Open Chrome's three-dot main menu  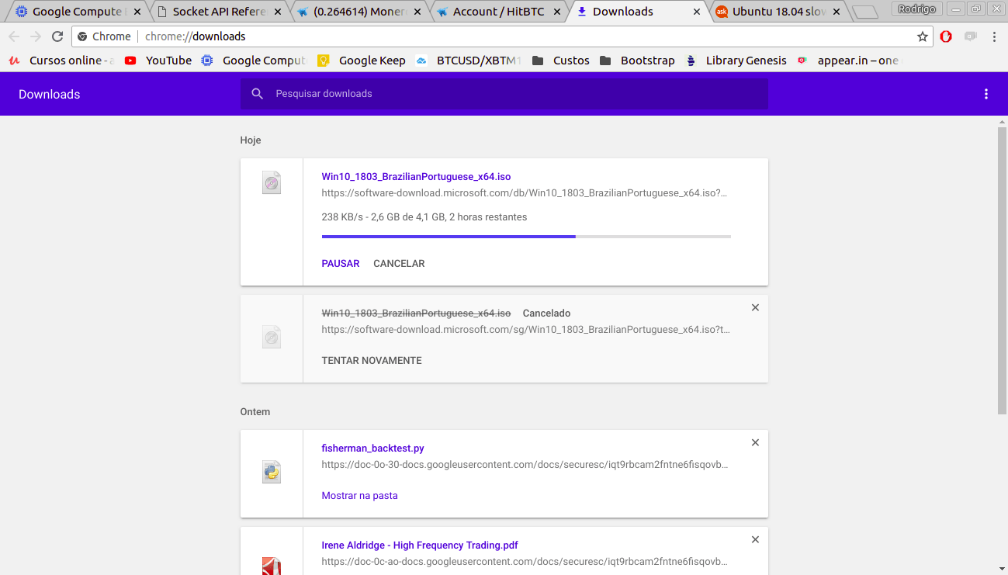pos(994,36)
